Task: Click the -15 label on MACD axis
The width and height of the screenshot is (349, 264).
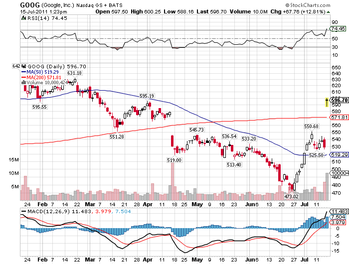Action: [x=336, y=251]
